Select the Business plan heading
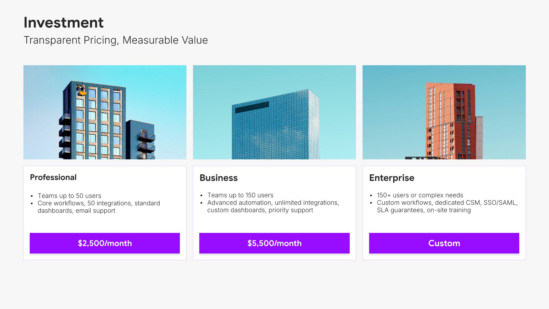 pos(218,178)
